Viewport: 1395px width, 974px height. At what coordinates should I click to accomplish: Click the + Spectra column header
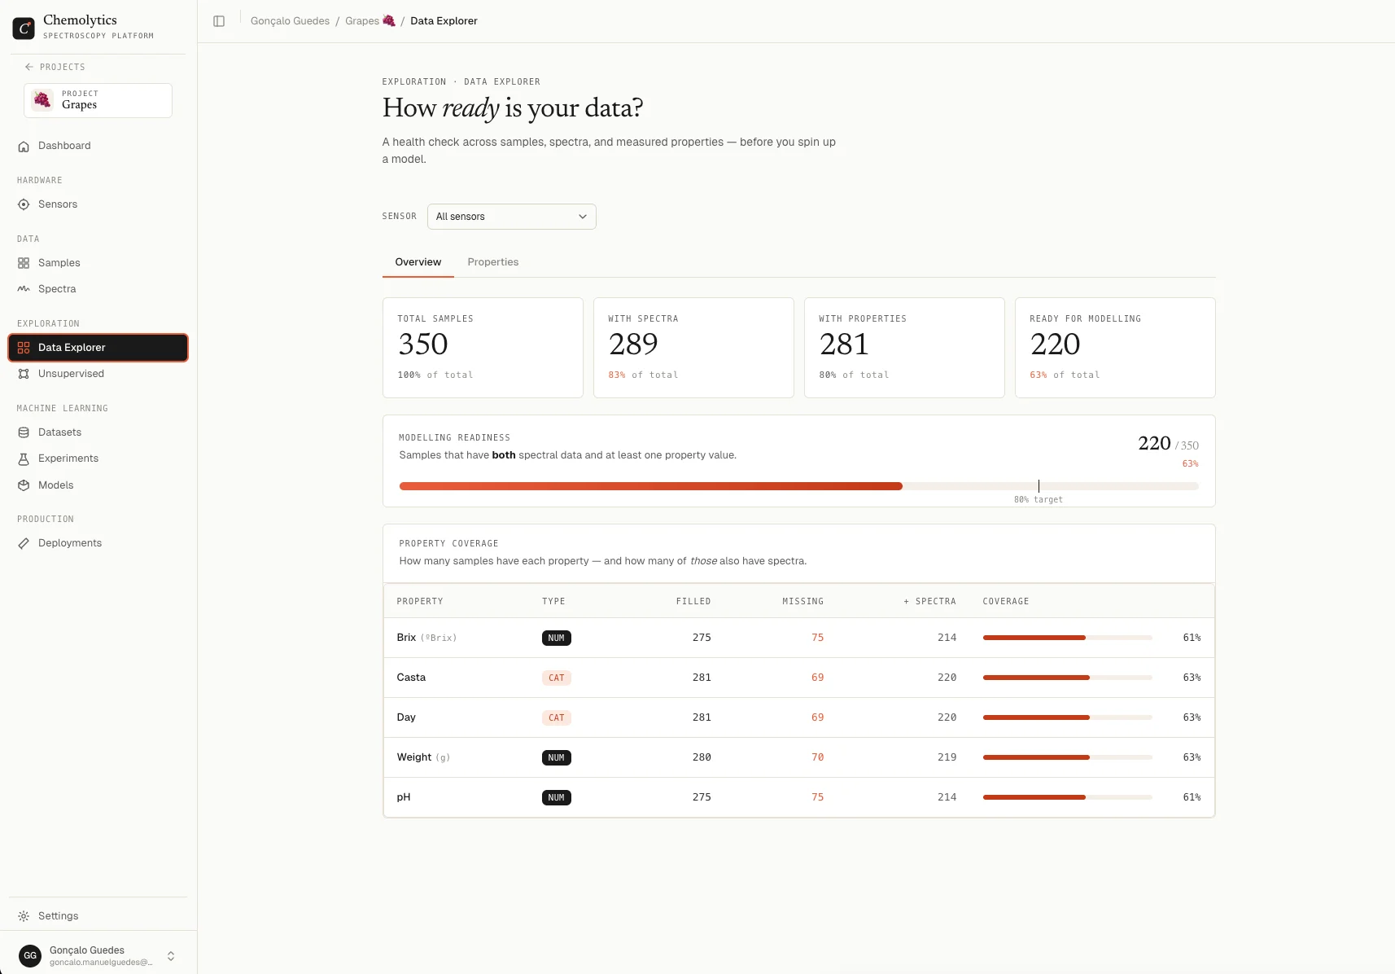929,601
